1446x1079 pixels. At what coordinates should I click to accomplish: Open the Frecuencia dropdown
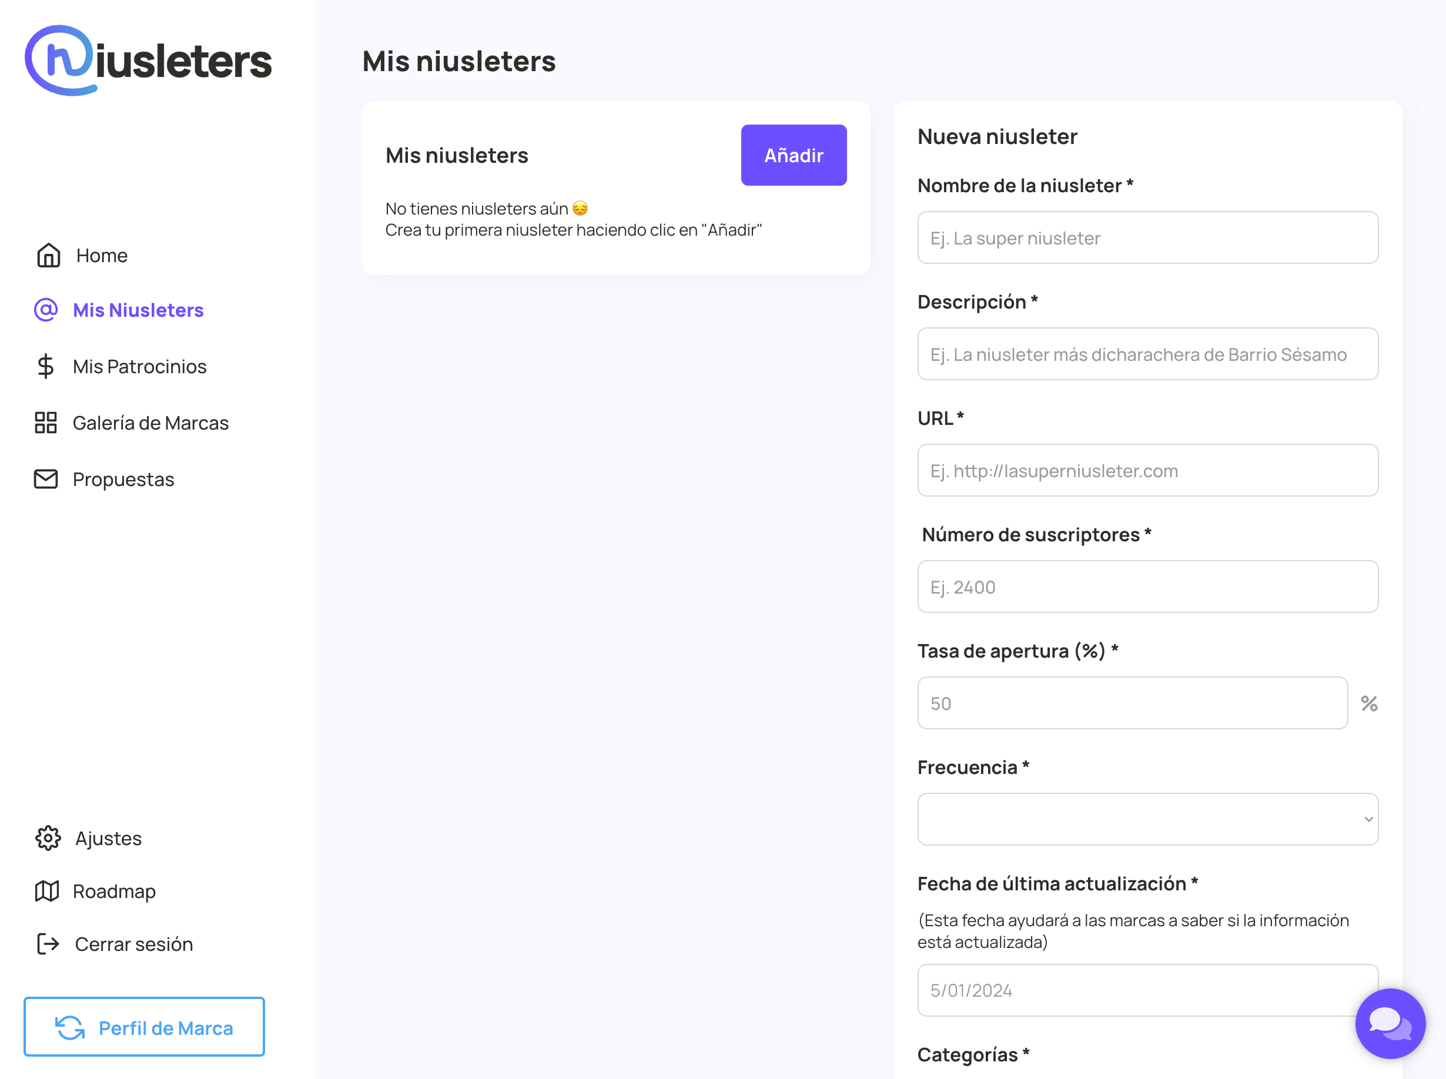1148,819
